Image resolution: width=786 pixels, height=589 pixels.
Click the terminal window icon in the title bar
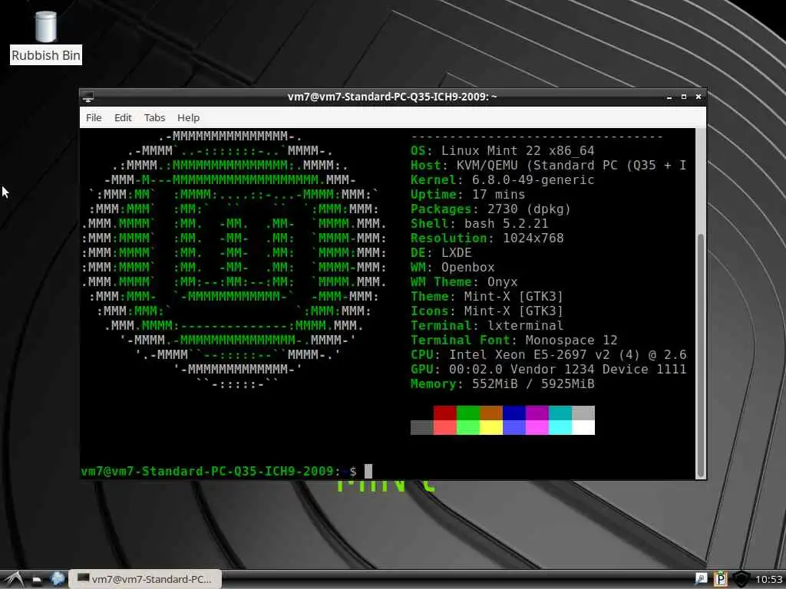point(88,97)
